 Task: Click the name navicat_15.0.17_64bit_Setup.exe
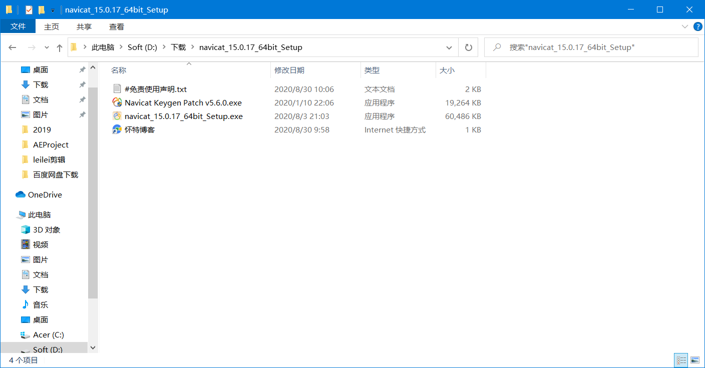pos(184,116)
